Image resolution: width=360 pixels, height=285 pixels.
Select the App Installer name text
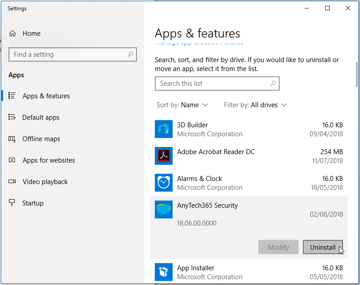(195, 268)
